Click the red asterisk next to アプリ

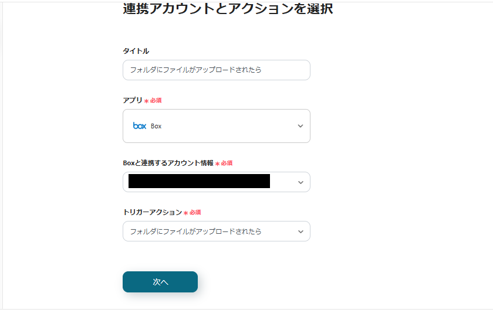click(146, 101)
